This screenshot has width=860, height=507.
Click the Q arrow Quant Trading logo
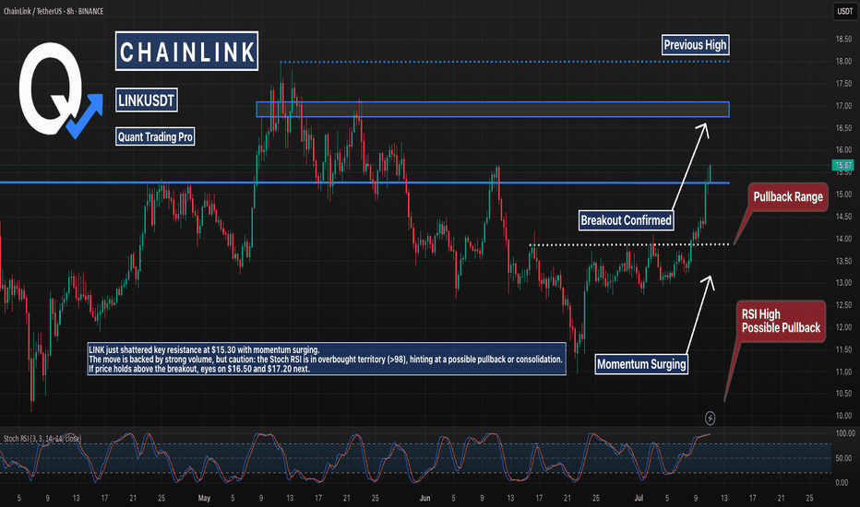(60, 90)
